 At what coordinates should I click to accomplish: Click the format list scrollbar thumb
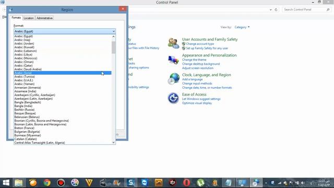coord(114,48)
